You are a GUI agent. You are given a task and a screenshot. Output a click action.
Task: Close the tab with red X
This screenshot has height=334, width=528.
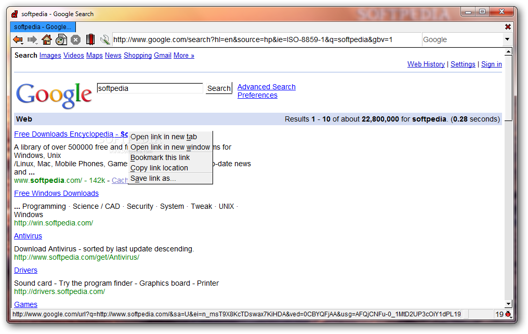[x=508, y=26]
